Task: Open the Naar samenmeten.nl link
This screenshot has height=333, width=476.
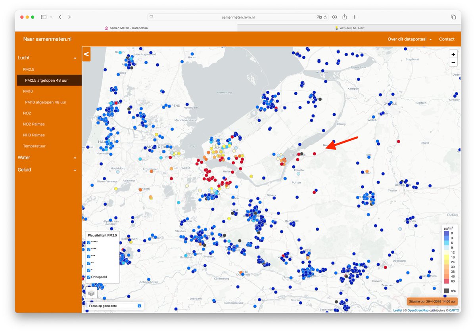Action: click(47, 39)
